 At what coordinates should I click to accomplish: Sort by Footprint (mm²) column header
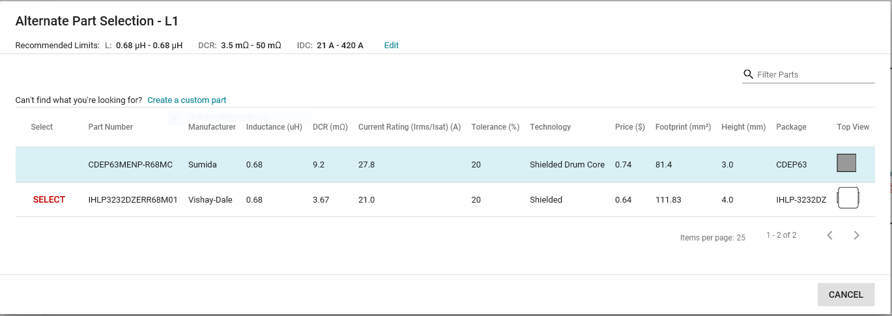[683, 127]
